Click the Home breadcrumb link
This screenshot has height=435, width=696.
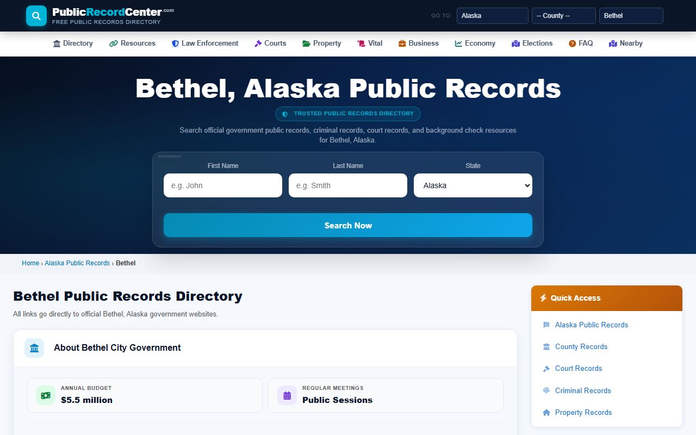click(30, 263)
